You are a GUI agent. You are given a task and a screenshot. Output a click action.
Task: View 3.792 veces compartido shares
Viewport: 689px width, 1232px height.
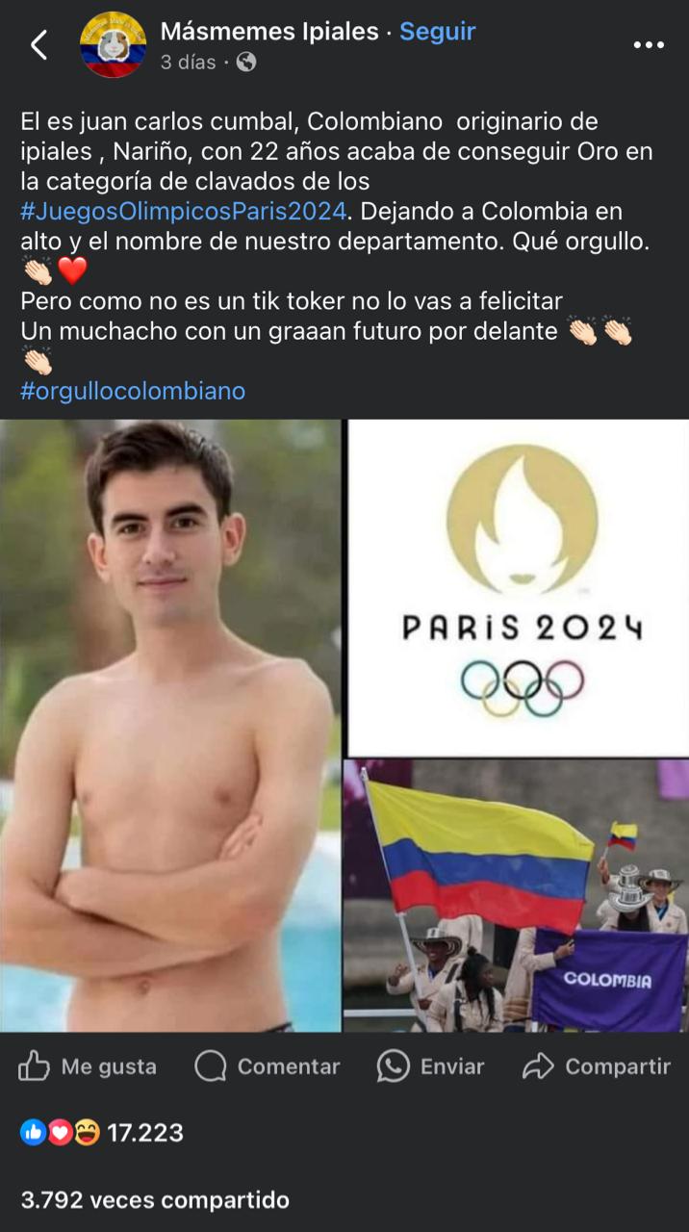point(155,1200)
